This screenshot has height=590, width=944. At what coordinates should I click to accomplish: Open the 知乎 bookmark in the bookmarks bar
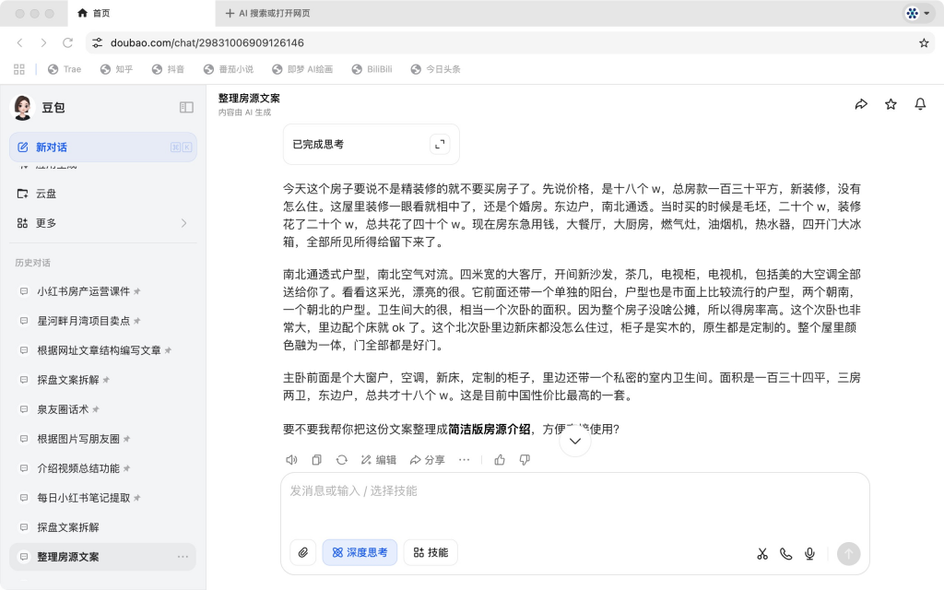[x=116, y=68]
